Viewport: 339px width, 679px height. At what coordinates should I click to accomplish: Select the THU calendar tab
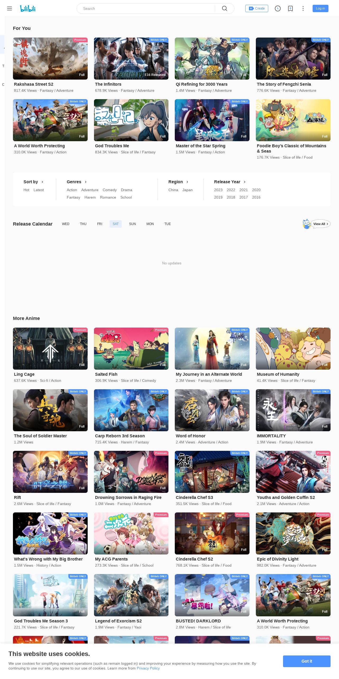pos(83,224)
